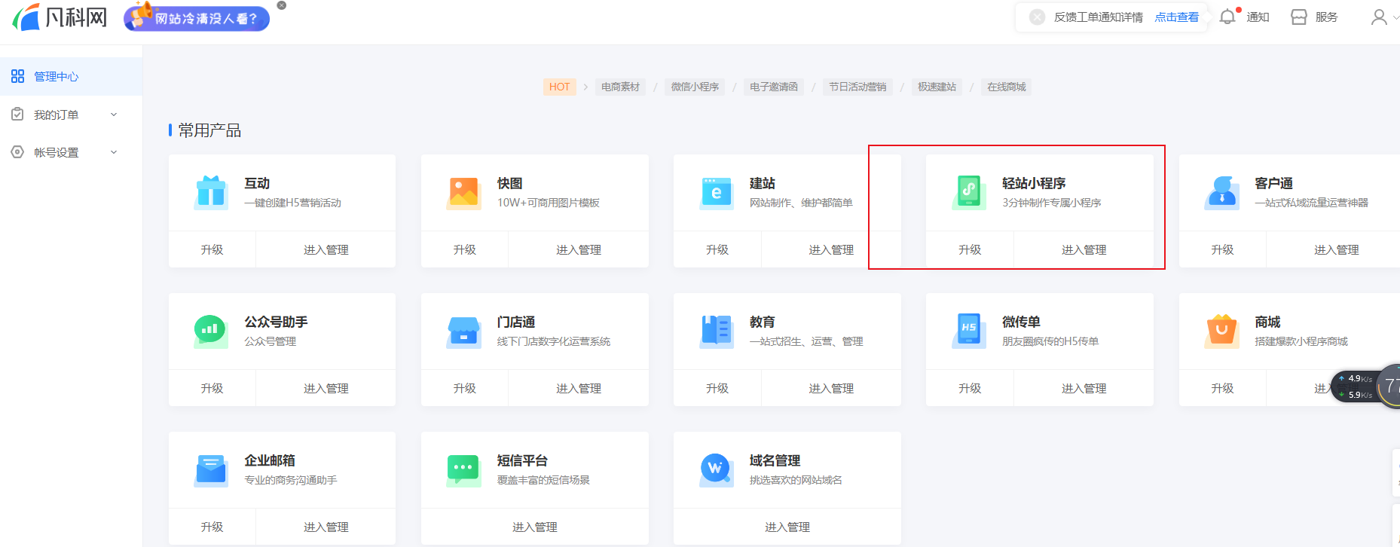Open the 通知 bell icon
This screenshot has width=1400, height=547.
click(1227, 17)
